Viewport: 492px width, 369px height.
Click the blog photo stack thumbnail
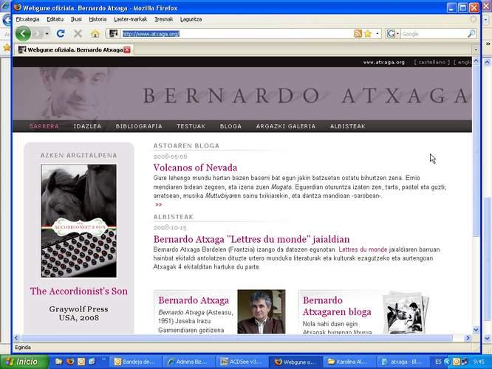(406, 312)
